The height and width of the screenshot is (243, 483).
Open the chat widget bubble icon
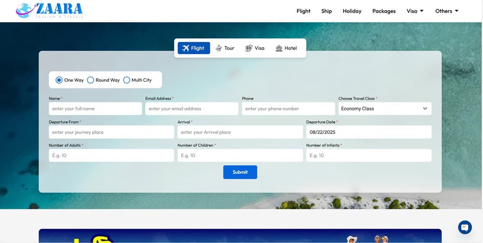tap(465, 227)
